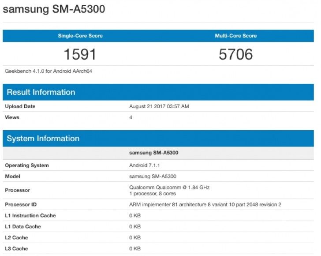
Task: Select the 'Single-Core Score' header
Action: (80, 36)
